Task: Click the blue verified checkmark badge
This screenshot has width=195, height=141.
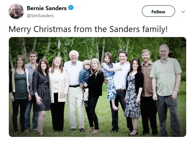Action: point(71,8)
